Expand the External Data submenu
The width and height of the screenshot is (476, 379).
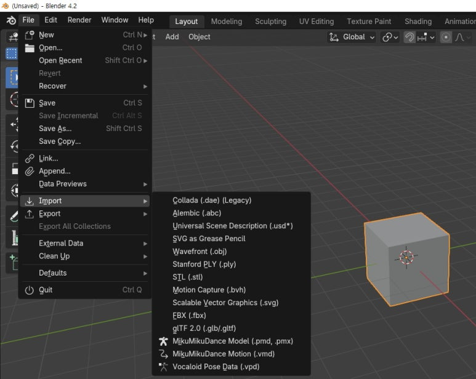click(x=85, y=243)
